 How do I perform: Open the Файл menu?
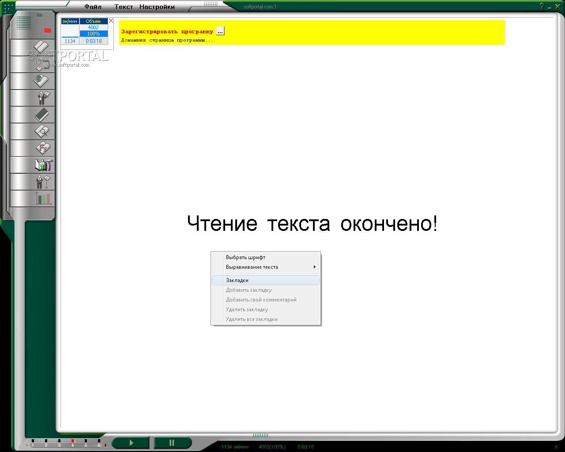pyautogui.click(x=93, y=7)
